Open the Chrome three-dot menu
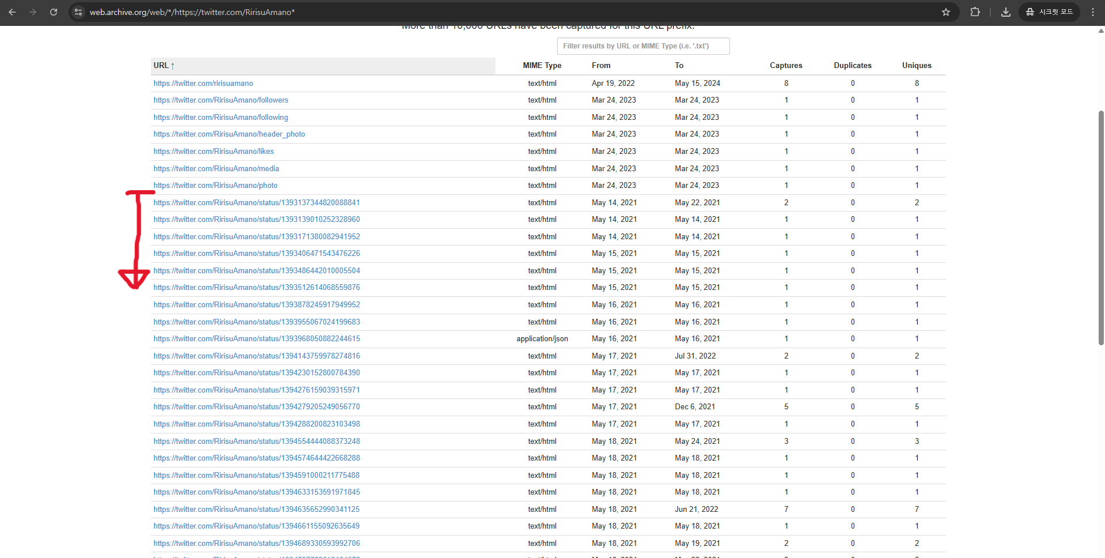Image resolution: width=1105 pixels, height=558 pixels. pos(1093,12)
